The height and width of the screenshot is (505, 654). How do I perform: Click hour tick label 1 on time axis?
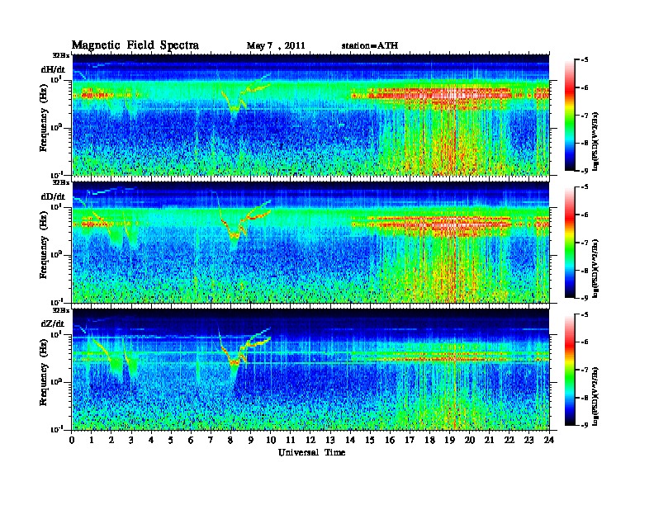coord(92,440)
